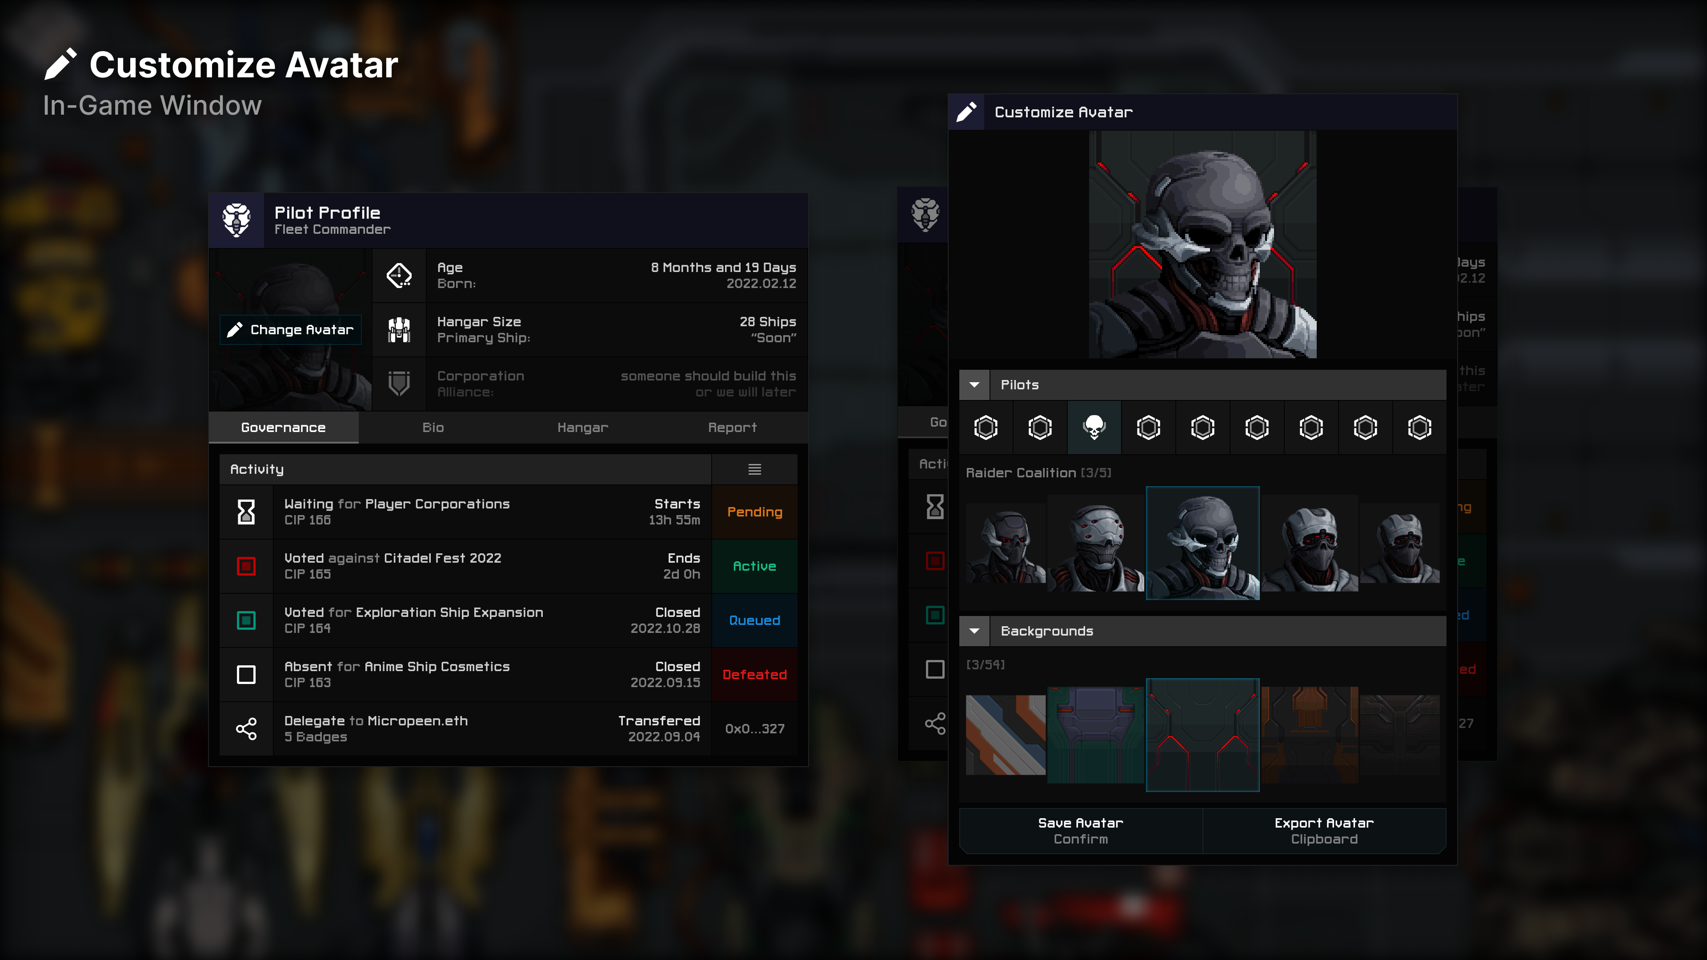
Task: Toggle green vote box for Exploration Ship Expansion
Action: pos(246,620)
